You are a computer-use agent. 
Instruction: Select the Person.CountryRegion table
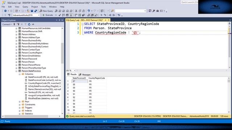pyautogui.click(x=32, y=53)
